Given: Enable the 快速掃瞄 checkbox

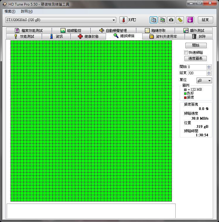Looking at the screenshot, I should [186, 53].
